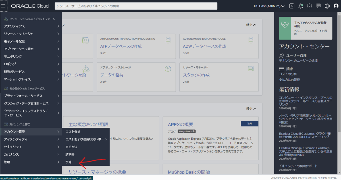Viewport: 341px width, 180px height.
Task: Expand the アプリケーション統合 submenu
Action: pos(31,49)
